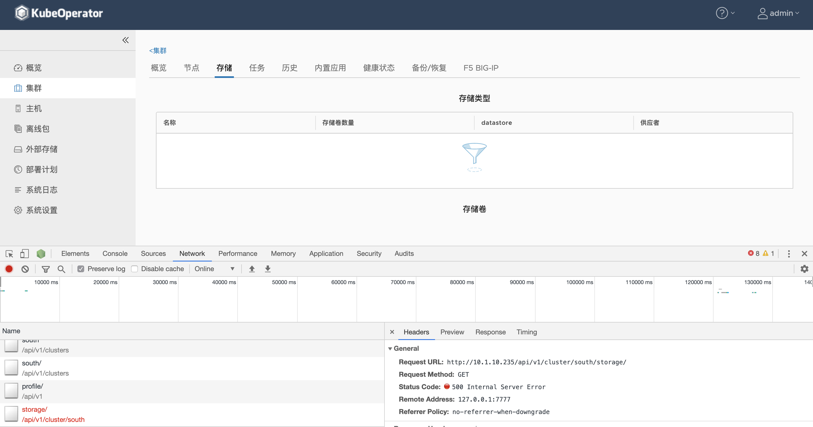Close the DevTools panel
Image resolution: width=813 pixels, height=427 pixels.
(x=805, y=253)
